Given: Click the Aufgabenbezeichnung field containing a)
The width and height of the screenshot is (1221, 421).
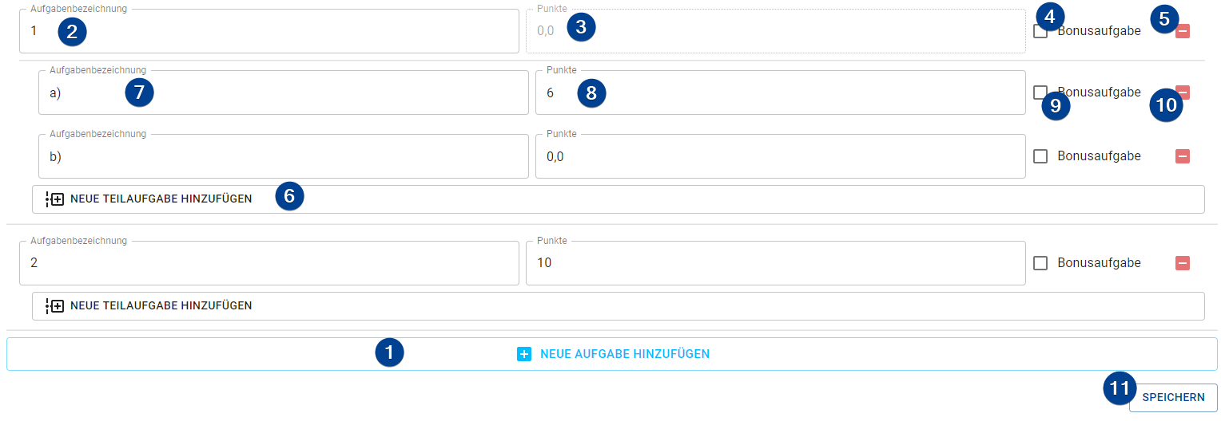Looking at the screenshot, I should pos(284,92).
